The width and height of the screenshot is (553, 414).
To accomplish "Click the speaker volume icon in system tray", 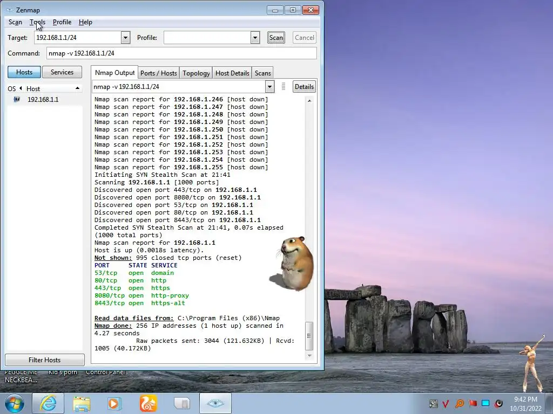I will coord(498,403).
